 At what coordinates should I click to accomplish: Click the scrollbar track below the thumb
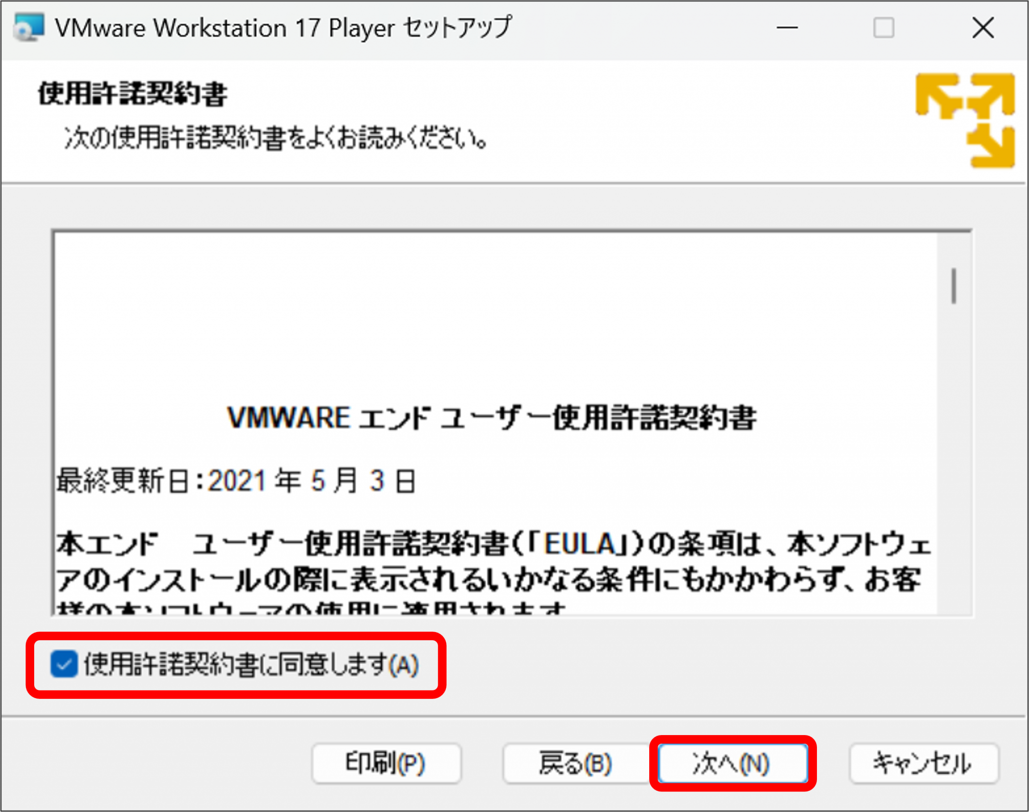click(954, 452)
